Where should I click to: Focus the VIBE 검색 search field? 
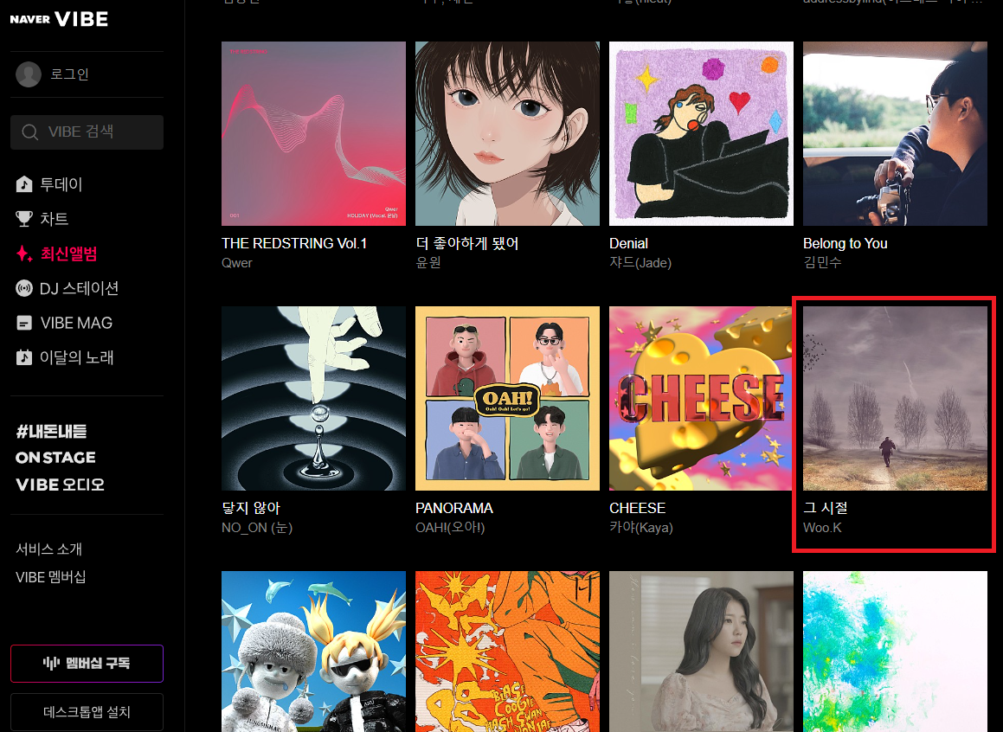[x=87, y=132]
